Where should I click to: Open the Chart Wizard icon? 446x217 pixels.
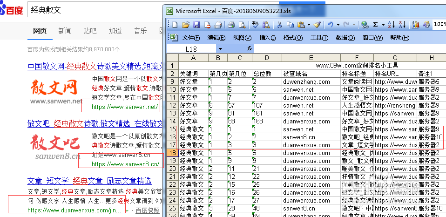tap(416, 25)
